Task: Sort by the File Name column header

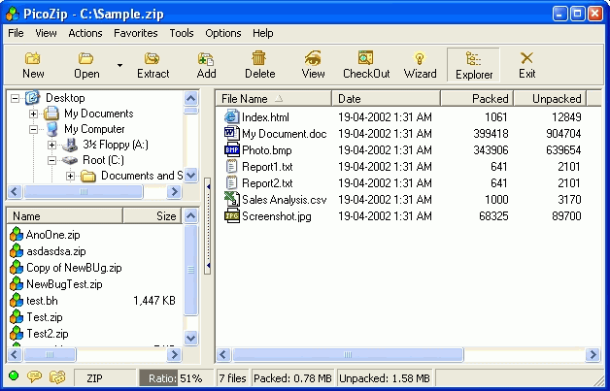Action: 274,99
